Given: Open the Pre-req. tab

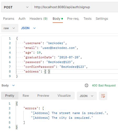Looking at the screenshot, I should pos(73,19).
